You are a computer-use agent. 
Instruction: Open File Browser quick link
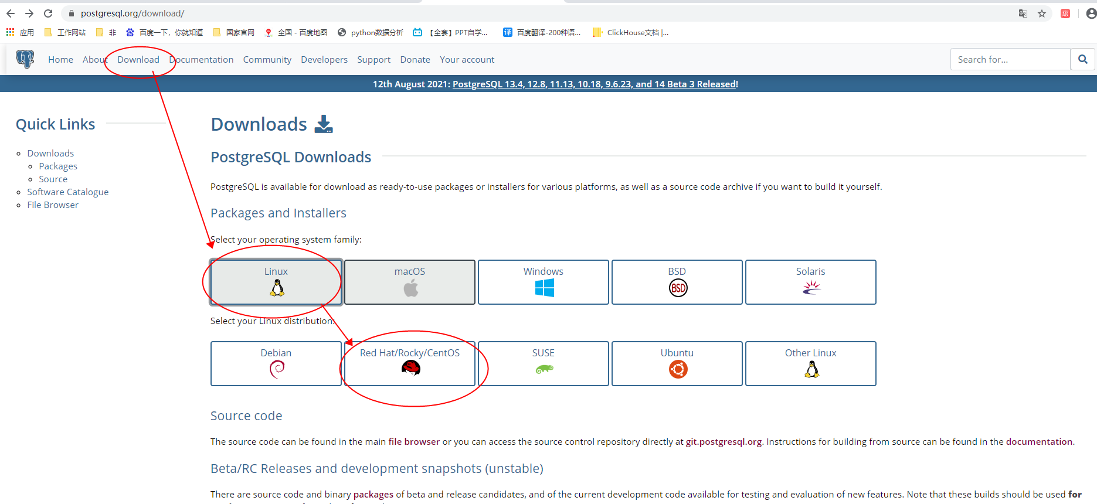pyautogui.click(x=53, y=205)
